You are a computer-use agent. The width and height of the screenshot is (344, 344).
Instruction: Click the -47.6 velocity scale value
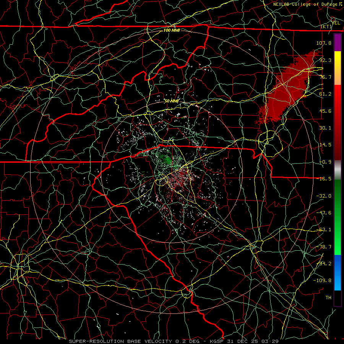(324, 213)
